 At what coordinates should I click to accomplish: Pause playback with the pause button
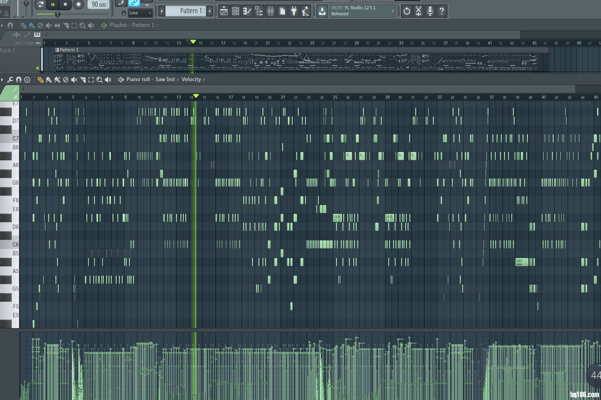point(53,5)
